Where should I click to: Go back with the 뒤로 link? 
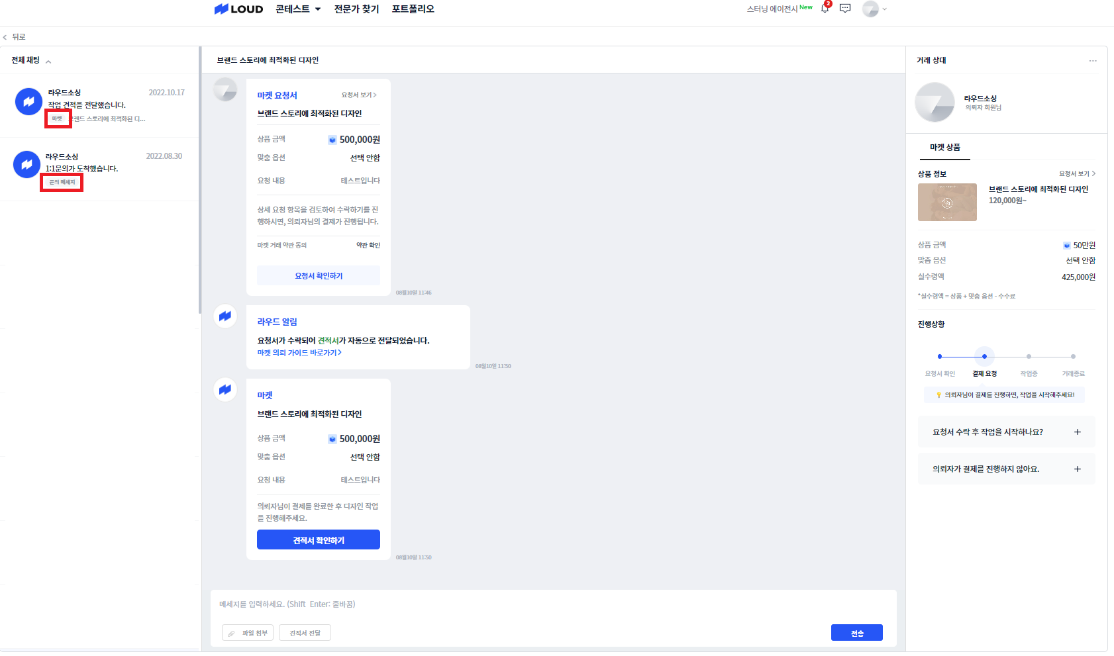click(x=14, y=37)
